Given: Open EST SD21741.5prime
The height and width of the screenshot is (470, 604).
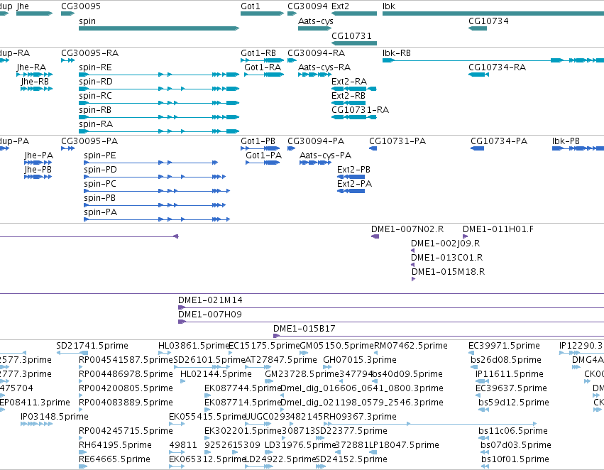Looking at the screenshot, I should click(x=72, y=353).
